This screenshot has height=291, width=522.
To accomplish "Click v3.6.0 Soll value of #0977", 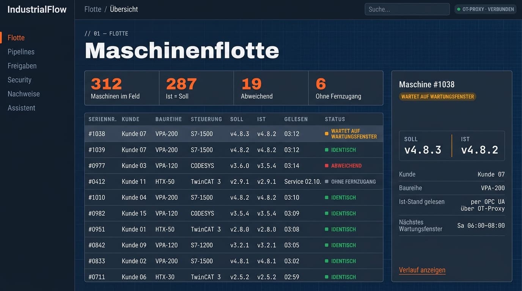I will click(240, 166).
